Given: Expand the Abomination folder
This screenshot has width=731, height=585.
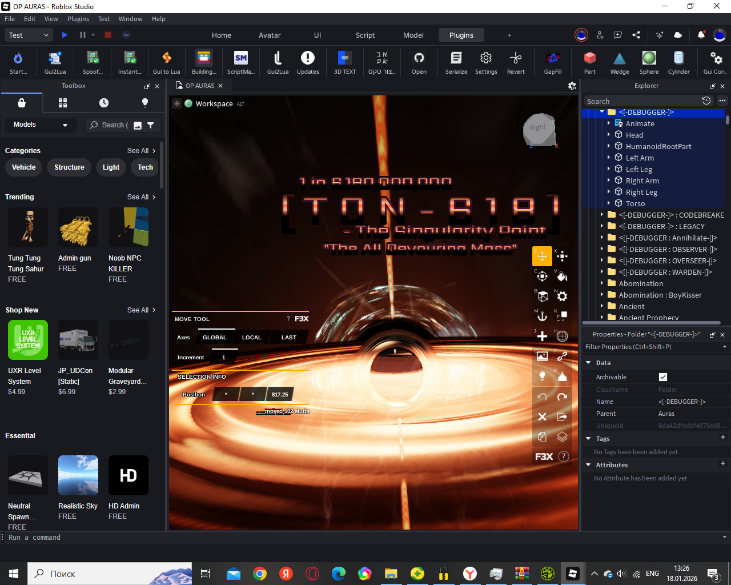Looking at the screenshot, I should [x=602, y=283].
